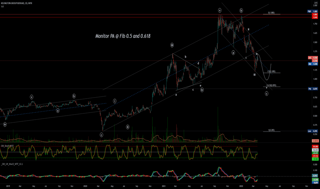Click the circled iii wave label at 2021 peak

coord(172,45)
